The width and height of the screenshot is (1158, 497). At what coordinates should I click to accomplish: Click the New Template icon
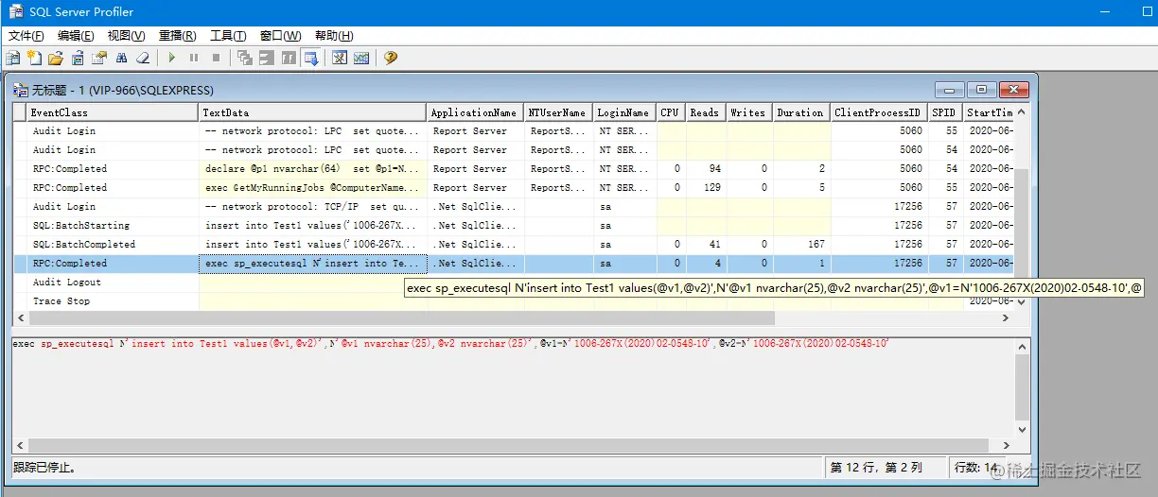pos(34,58)
